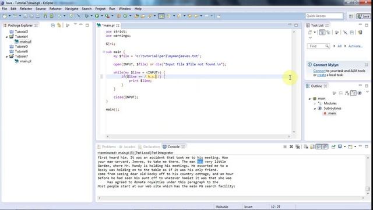Click the Debug bug icon in toolbar
Viewport: 373px width, 210px height.
click(x=86, y=16)
